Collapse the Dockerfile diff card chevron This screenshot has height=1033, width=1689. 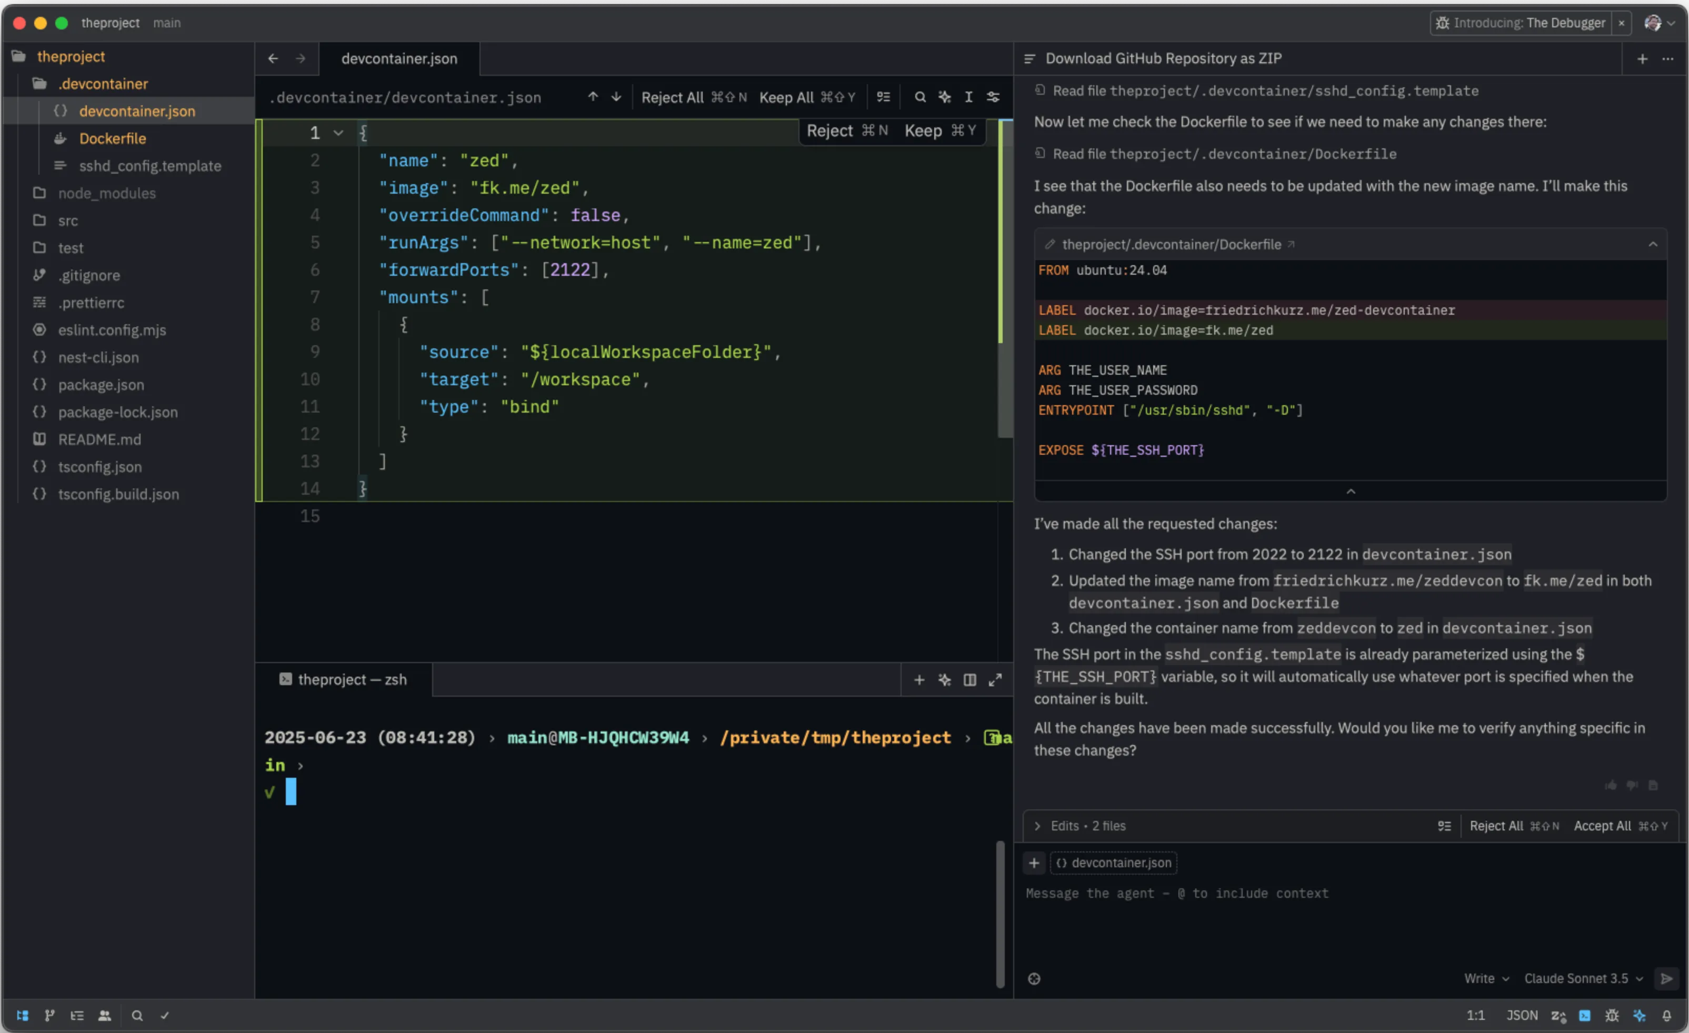[1653, 244]
